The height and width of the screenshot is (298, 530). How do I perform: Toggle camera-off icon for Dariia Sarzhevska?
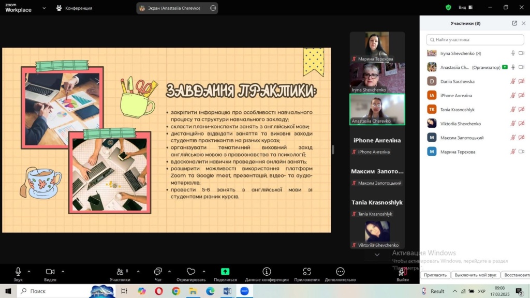522,81
